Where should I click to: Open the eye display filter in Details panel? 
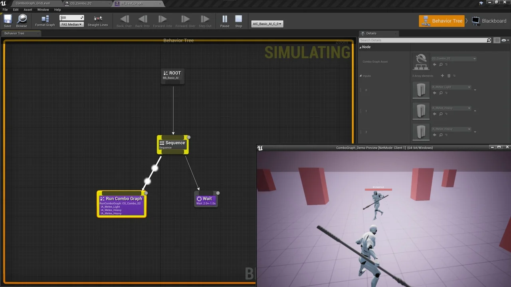click(x=504, y=40)
